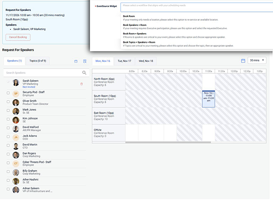The image size is (273, 201).
Task: Click the Offsite room 8:00a open slot
Action: click(x=132, y=133)
